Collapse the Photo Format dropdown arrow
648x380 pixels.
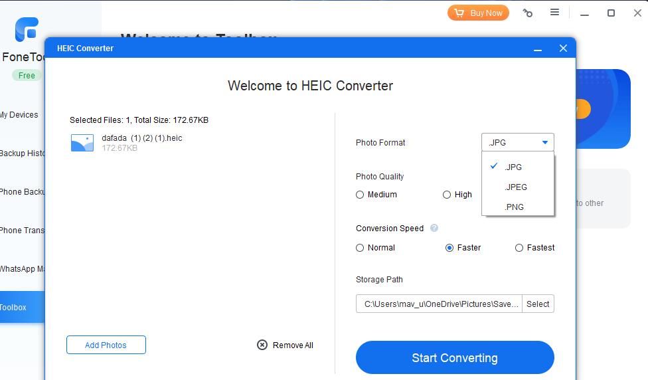[545, 142]
